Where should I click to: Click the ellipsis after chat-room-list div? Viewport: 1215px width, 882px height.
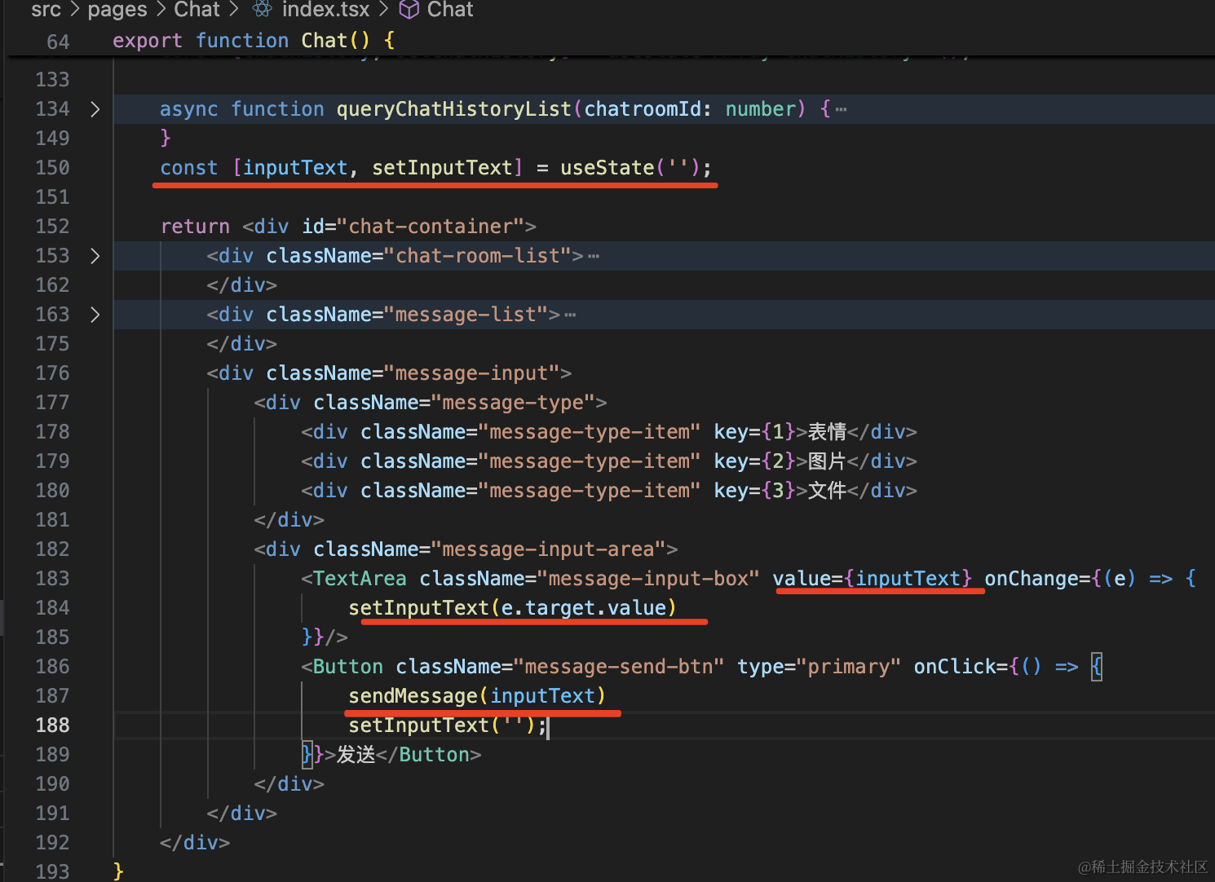(x=594, y=256)
